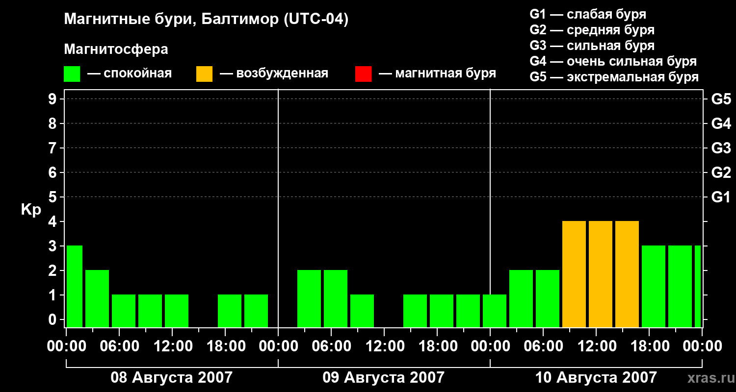Click the '— спокойная' legend label

[130, 73]
